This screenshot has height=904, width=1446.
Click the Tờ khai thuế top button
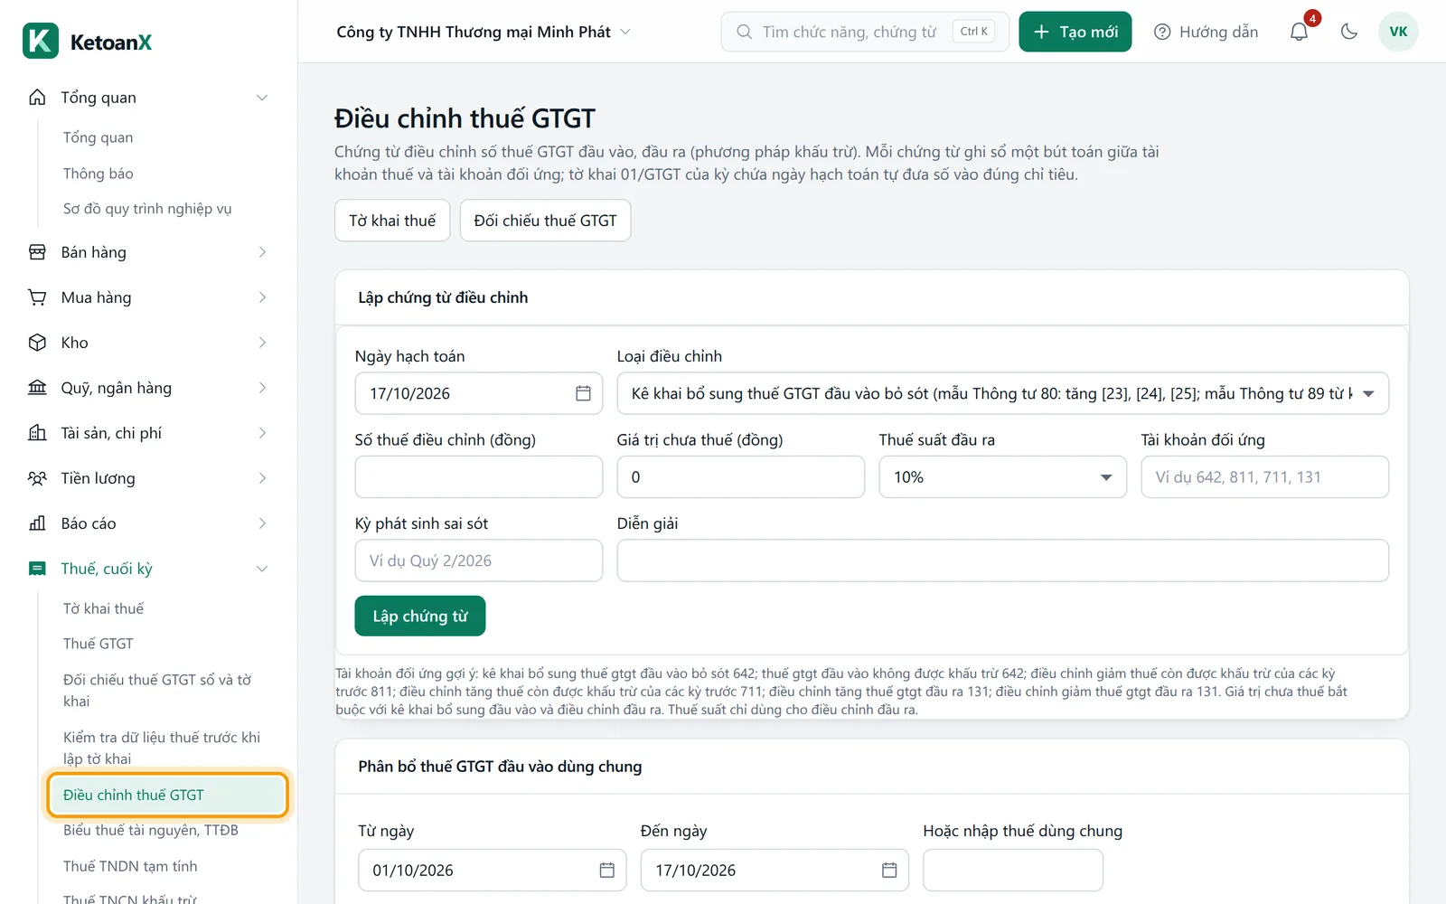click(x=392, y=221)
